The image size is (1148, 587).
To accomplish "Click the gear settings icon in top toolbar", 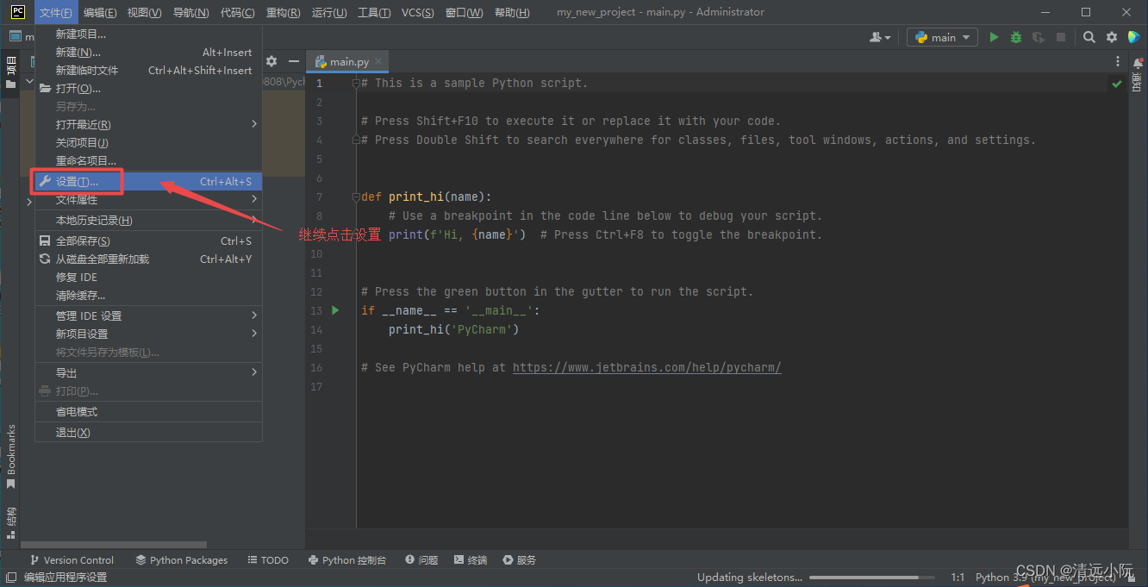I will point(1112,37).
